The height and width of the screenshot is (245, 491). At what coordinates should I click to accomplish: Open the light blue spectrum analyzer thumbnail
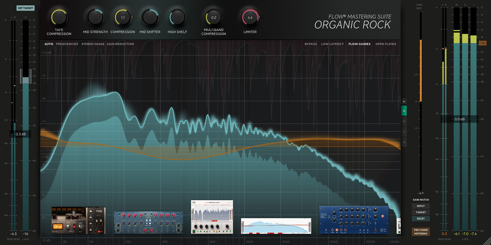click(x=276, y=226)
